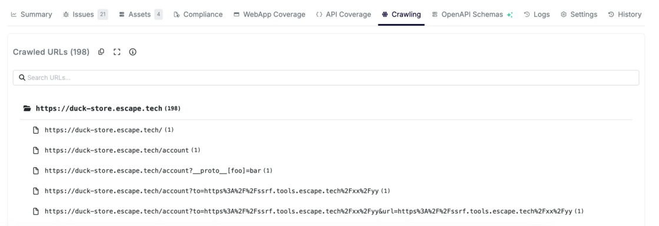Click the OpenAPI Schemas server icon
This screenshot has width=659, height=226.
coord(435,14)
